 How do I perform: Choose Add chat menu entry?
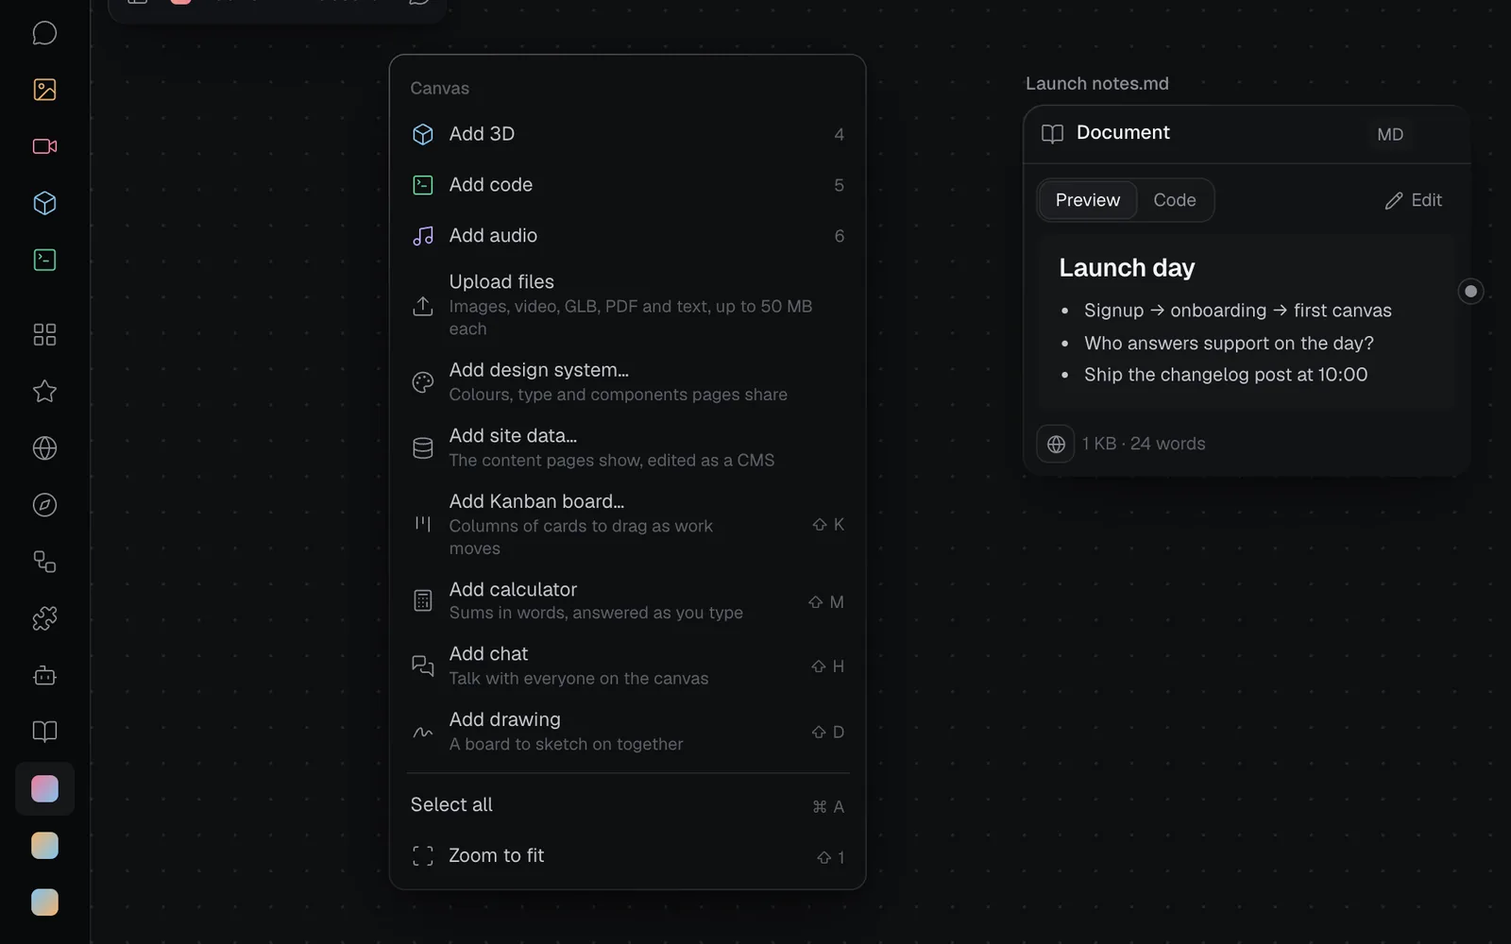(627, 666)
